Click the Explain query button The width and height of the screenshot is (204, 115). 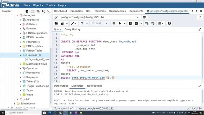[130, 23]
